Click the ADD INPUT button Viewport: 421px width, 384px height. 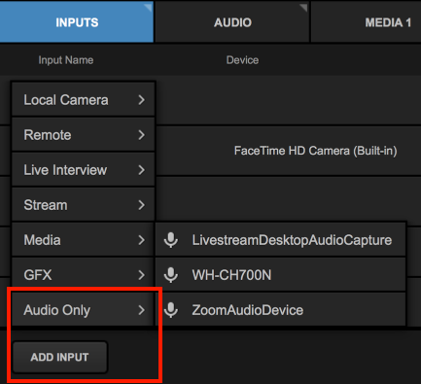(59, 357)
